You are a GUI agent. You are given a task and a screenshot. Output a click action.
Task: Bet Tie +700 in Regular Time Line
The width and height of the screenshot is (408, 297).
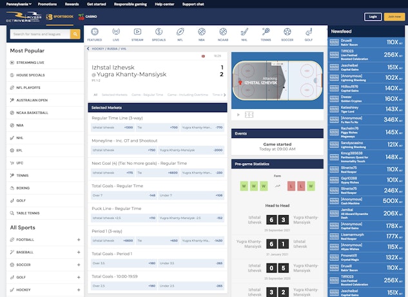(157, 128)
